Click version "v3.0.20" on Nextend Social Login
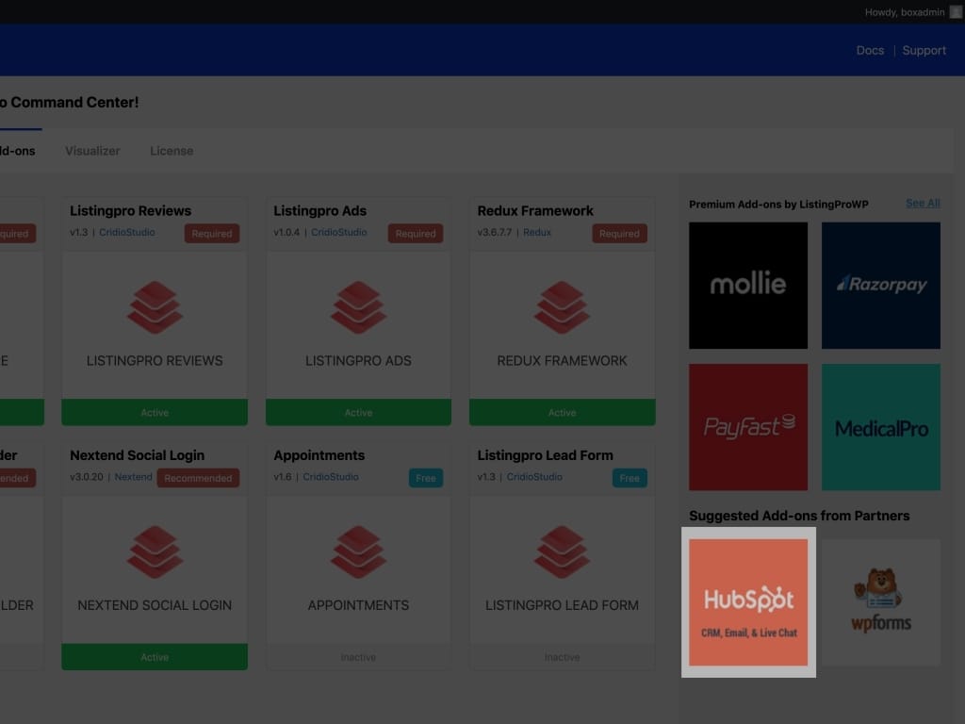The image size is (965, 724). point(86,476)
